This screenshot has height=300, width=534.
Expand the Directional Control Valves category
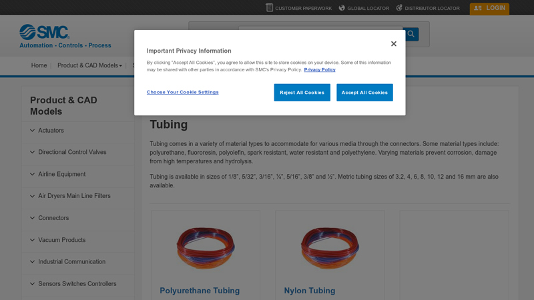(71, 152)
